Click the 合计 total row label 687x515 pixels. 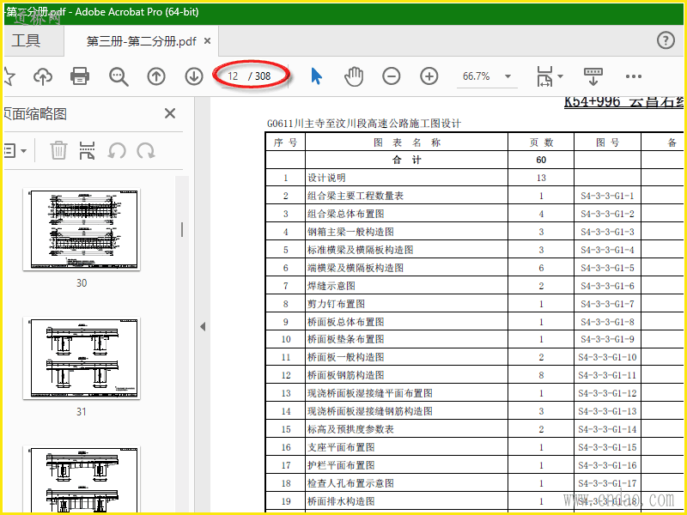[x=406, y=160]
